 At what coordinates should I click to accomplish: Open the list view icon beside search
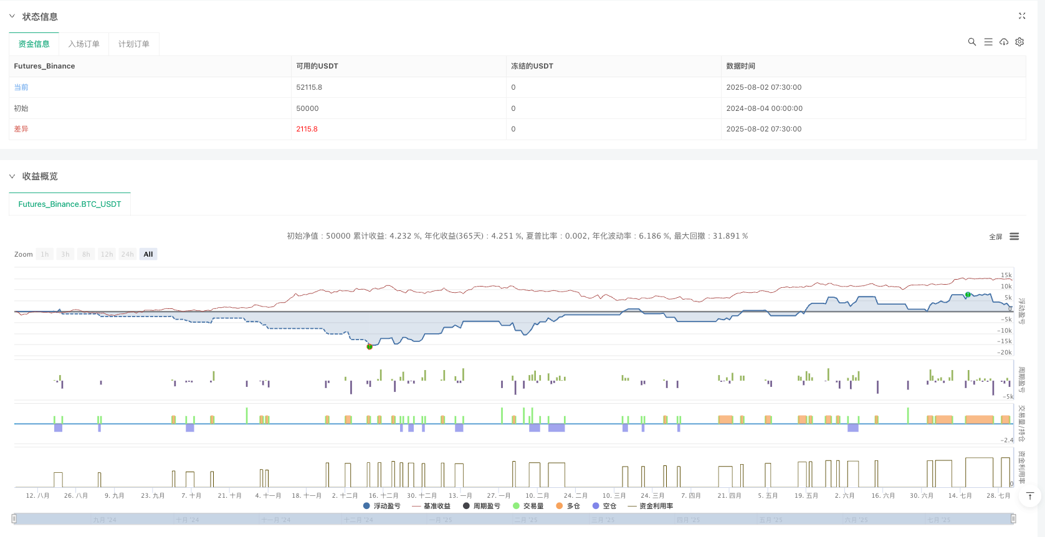click(988, 42)
